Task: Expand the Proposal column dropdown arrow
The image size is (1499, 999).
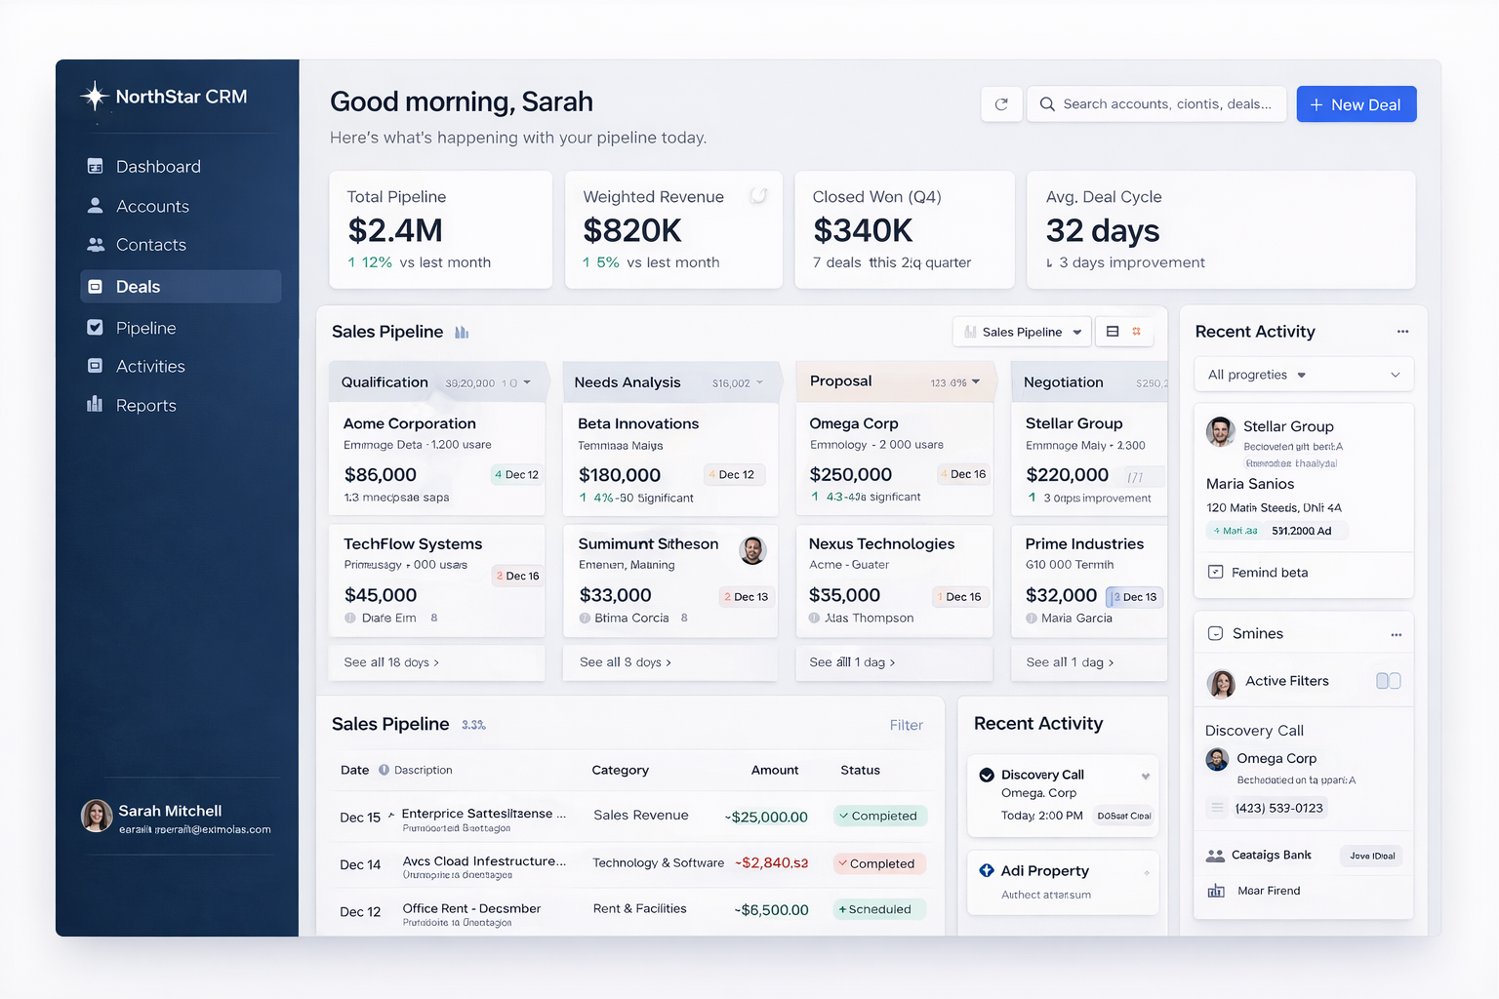Action: coord(976,382)
